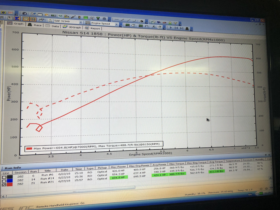The height and width of the screenshot is (210, 280).
Task: Click the line chart graph icon in toolbar
Action: click(60, 16)
